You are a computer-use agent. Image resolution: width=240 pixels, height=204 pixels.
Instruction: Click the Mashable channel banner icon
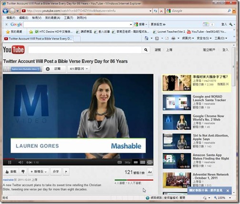click(x=22, y=69)
